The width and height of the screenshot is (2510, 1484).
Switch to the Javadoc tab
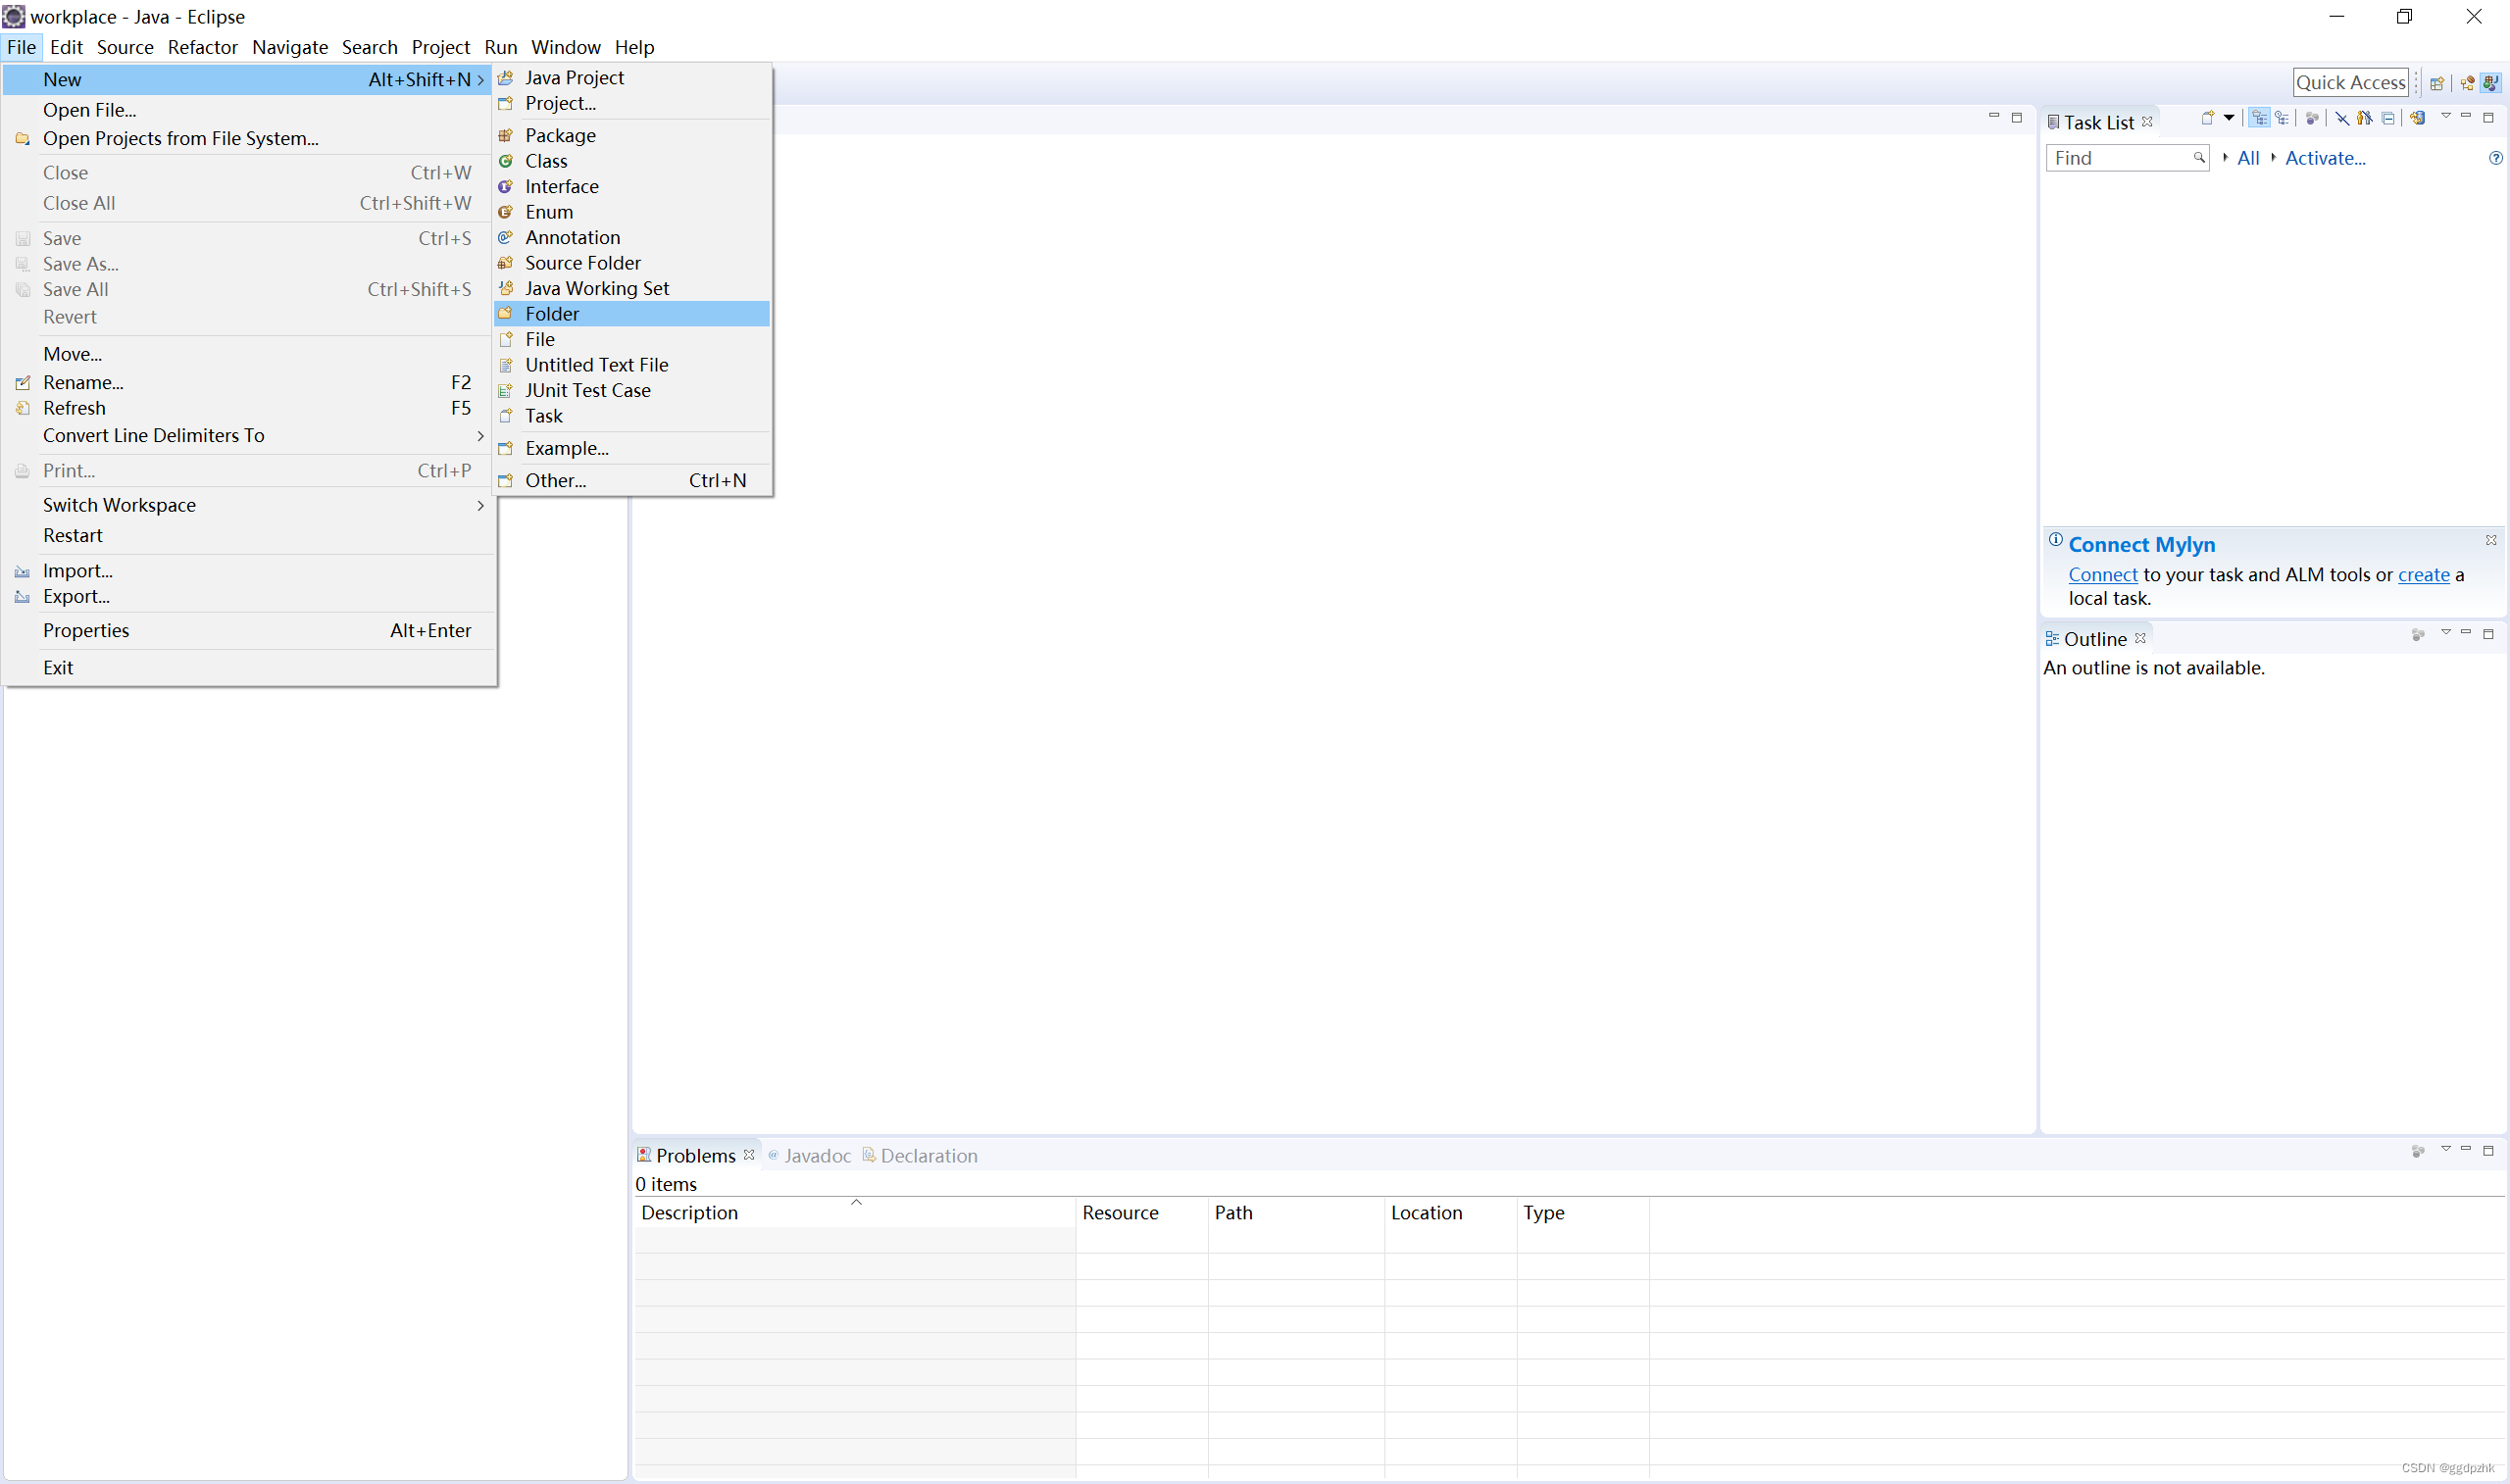(x=809, y=1155)
